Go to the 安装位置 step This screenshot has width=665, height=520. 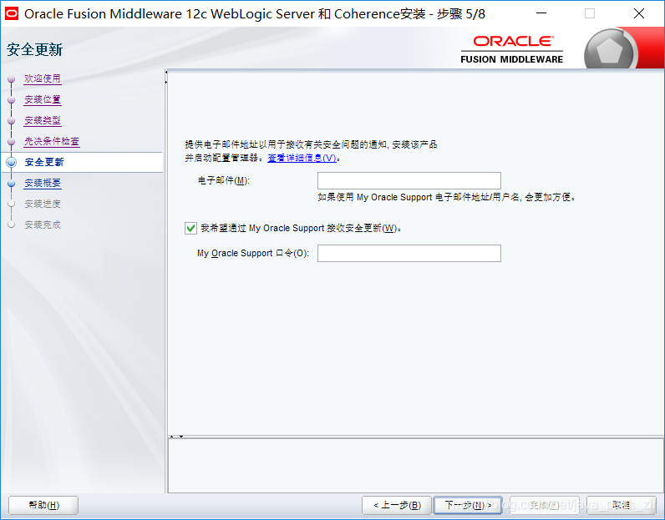(43, 99)
